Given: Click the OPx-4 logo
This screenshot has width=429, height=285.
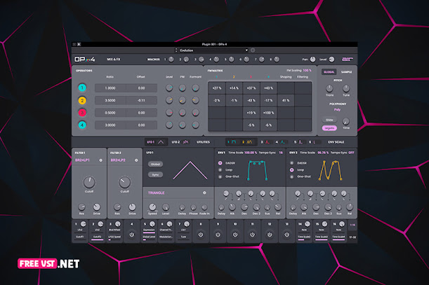Looking at the screenshot, I should click(x=85, y=60).
